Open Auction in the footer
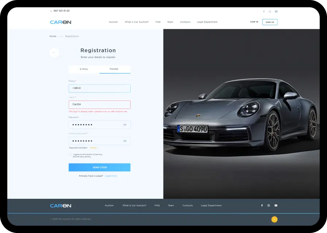 coord(109,206)
